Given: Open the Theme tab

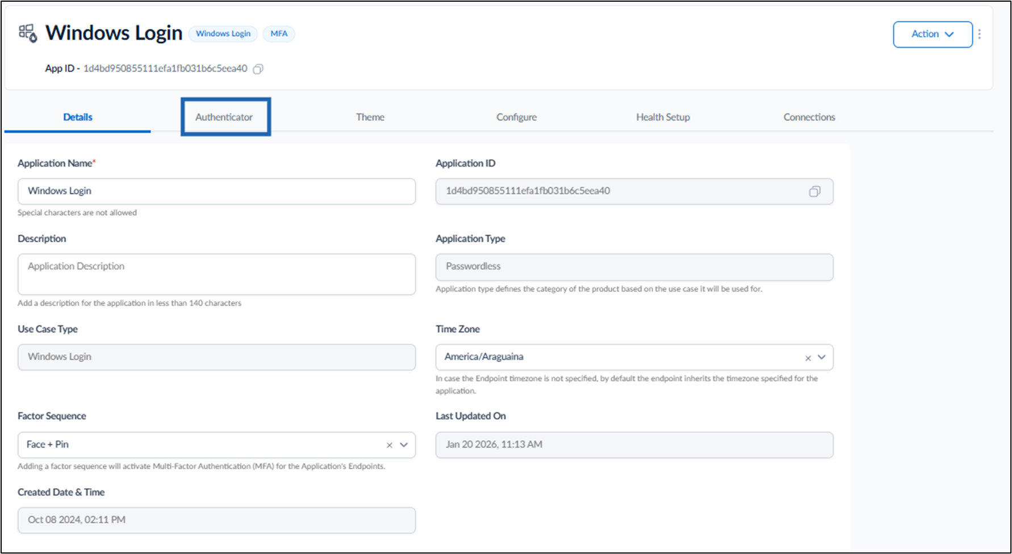Looking at the screenshot, I should [370, 117].
